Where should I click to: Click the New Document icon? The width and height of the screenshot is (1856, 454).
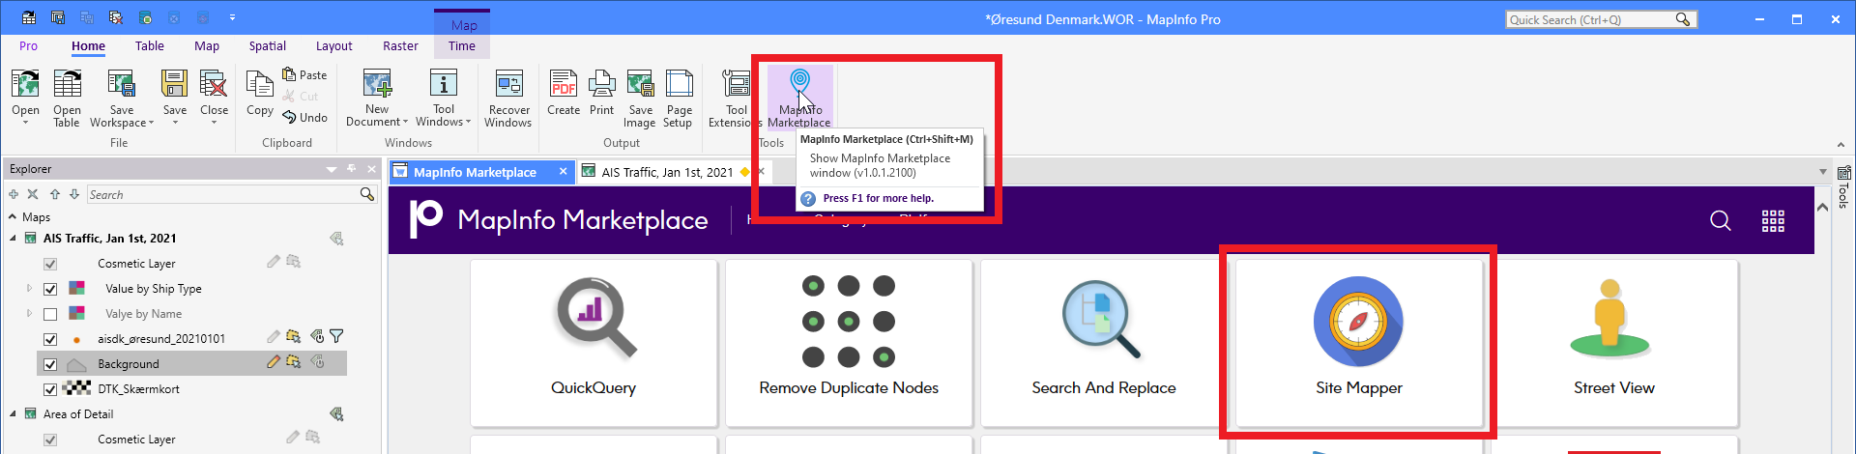pyautogui.click(x=377, y=84)
